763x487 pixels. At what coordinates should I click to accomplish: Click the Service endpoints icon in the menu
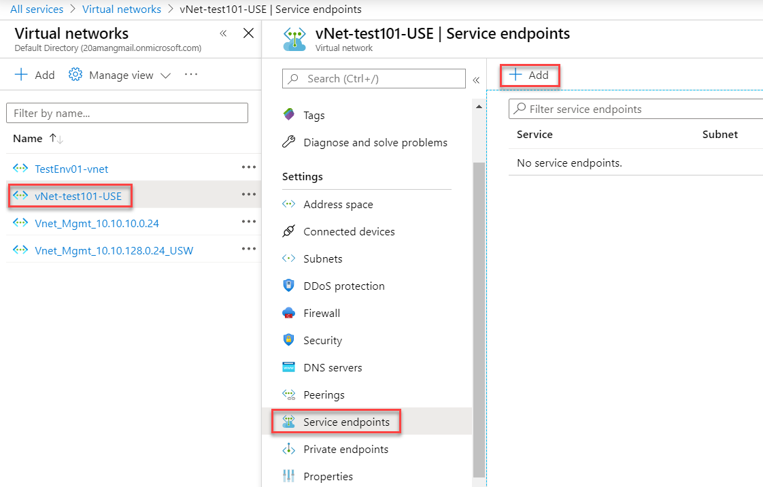[288, 422]
